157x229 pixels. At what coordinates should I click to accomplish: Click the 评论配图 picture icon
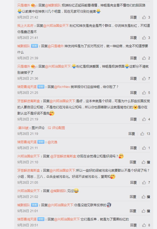(49, 128)
